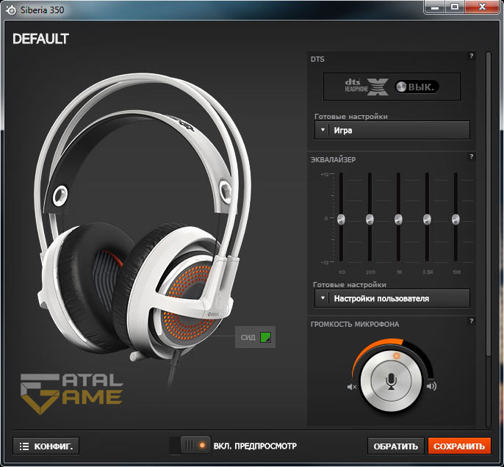This screenshot has height=467, width=504.
Task: Click the 13K equalizer slider handle
Action: click(456, 220)
